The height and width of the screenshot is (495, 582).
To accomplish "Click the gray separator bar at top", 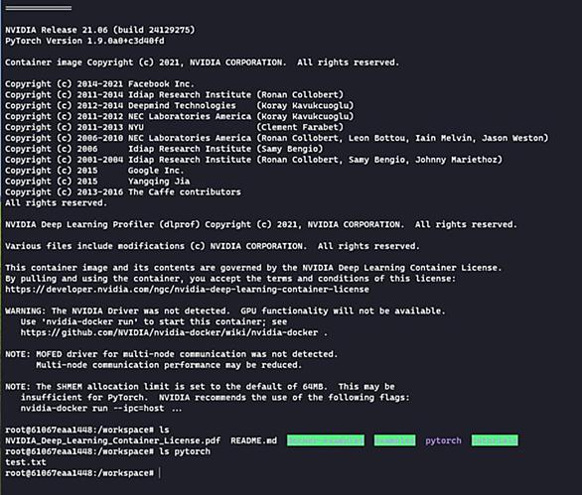I will tap(39, 8).
